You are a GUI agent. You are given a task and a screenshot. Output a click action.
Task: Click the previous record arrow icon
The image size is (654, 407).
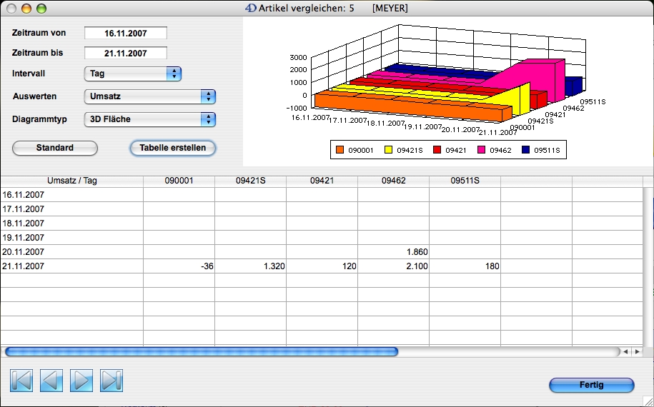click(x=51, y=380)
